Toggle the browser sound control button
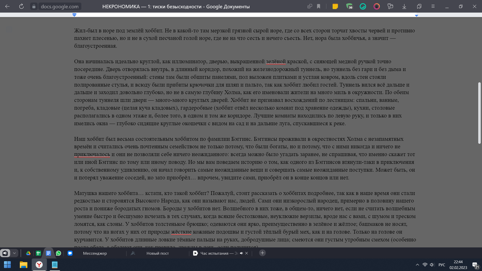The image size is (482, 271). [x=5, y=253]
